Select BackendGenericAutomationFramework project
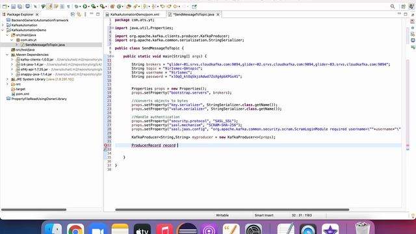Viewport: 416px width, 234px height. [40, 20]
